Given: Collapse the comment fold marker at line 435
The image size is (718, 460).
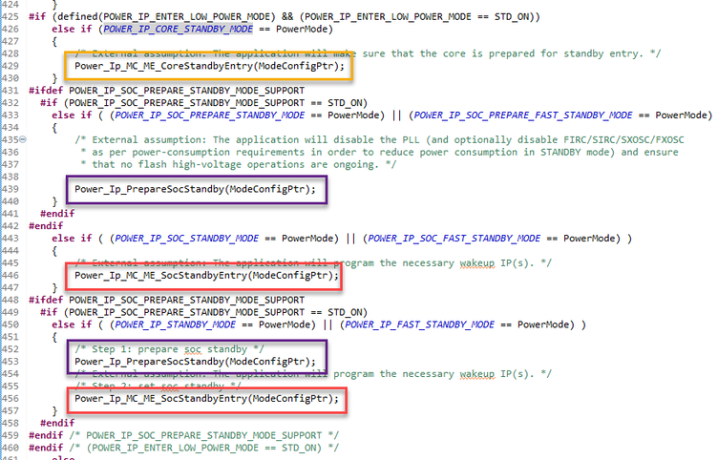Looking at the screenshot, I should tap(23, 139).
